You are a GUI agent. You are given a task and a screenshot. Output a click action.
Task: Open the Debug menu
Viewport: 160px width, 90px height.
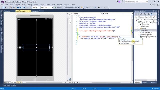click(30, 5)
